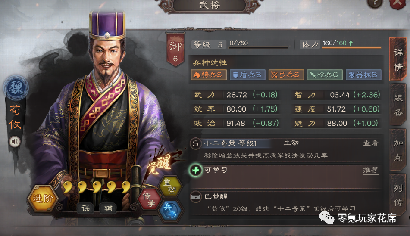Click the hexagonal 进阶 advance button

pos(43,199)
